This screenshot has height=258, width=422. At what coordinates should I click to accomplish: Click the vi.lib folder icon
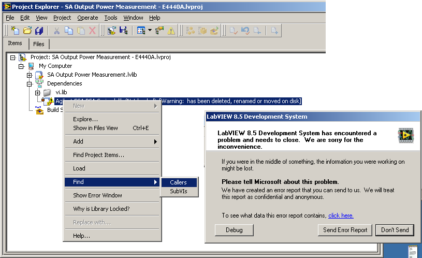[x=47, y=92]
